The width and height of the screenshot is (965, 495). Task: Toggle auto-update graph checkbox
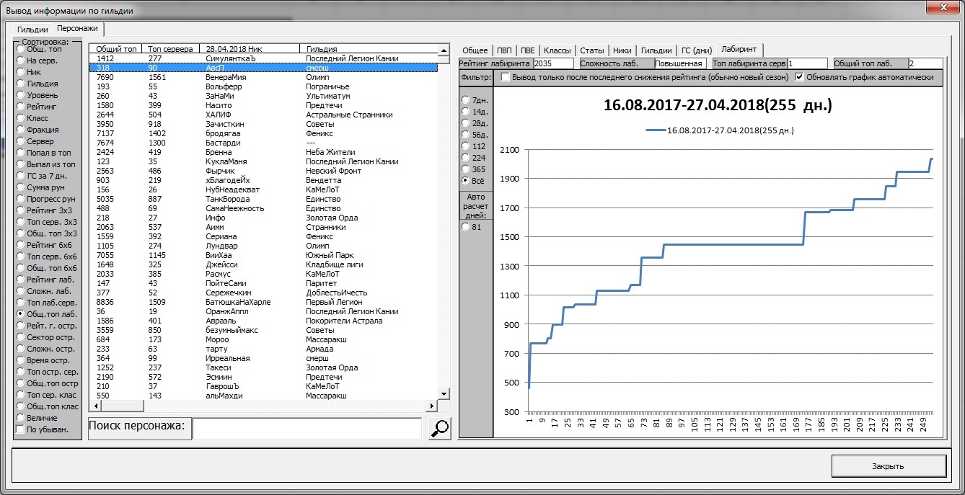click(x=799, y=77)
